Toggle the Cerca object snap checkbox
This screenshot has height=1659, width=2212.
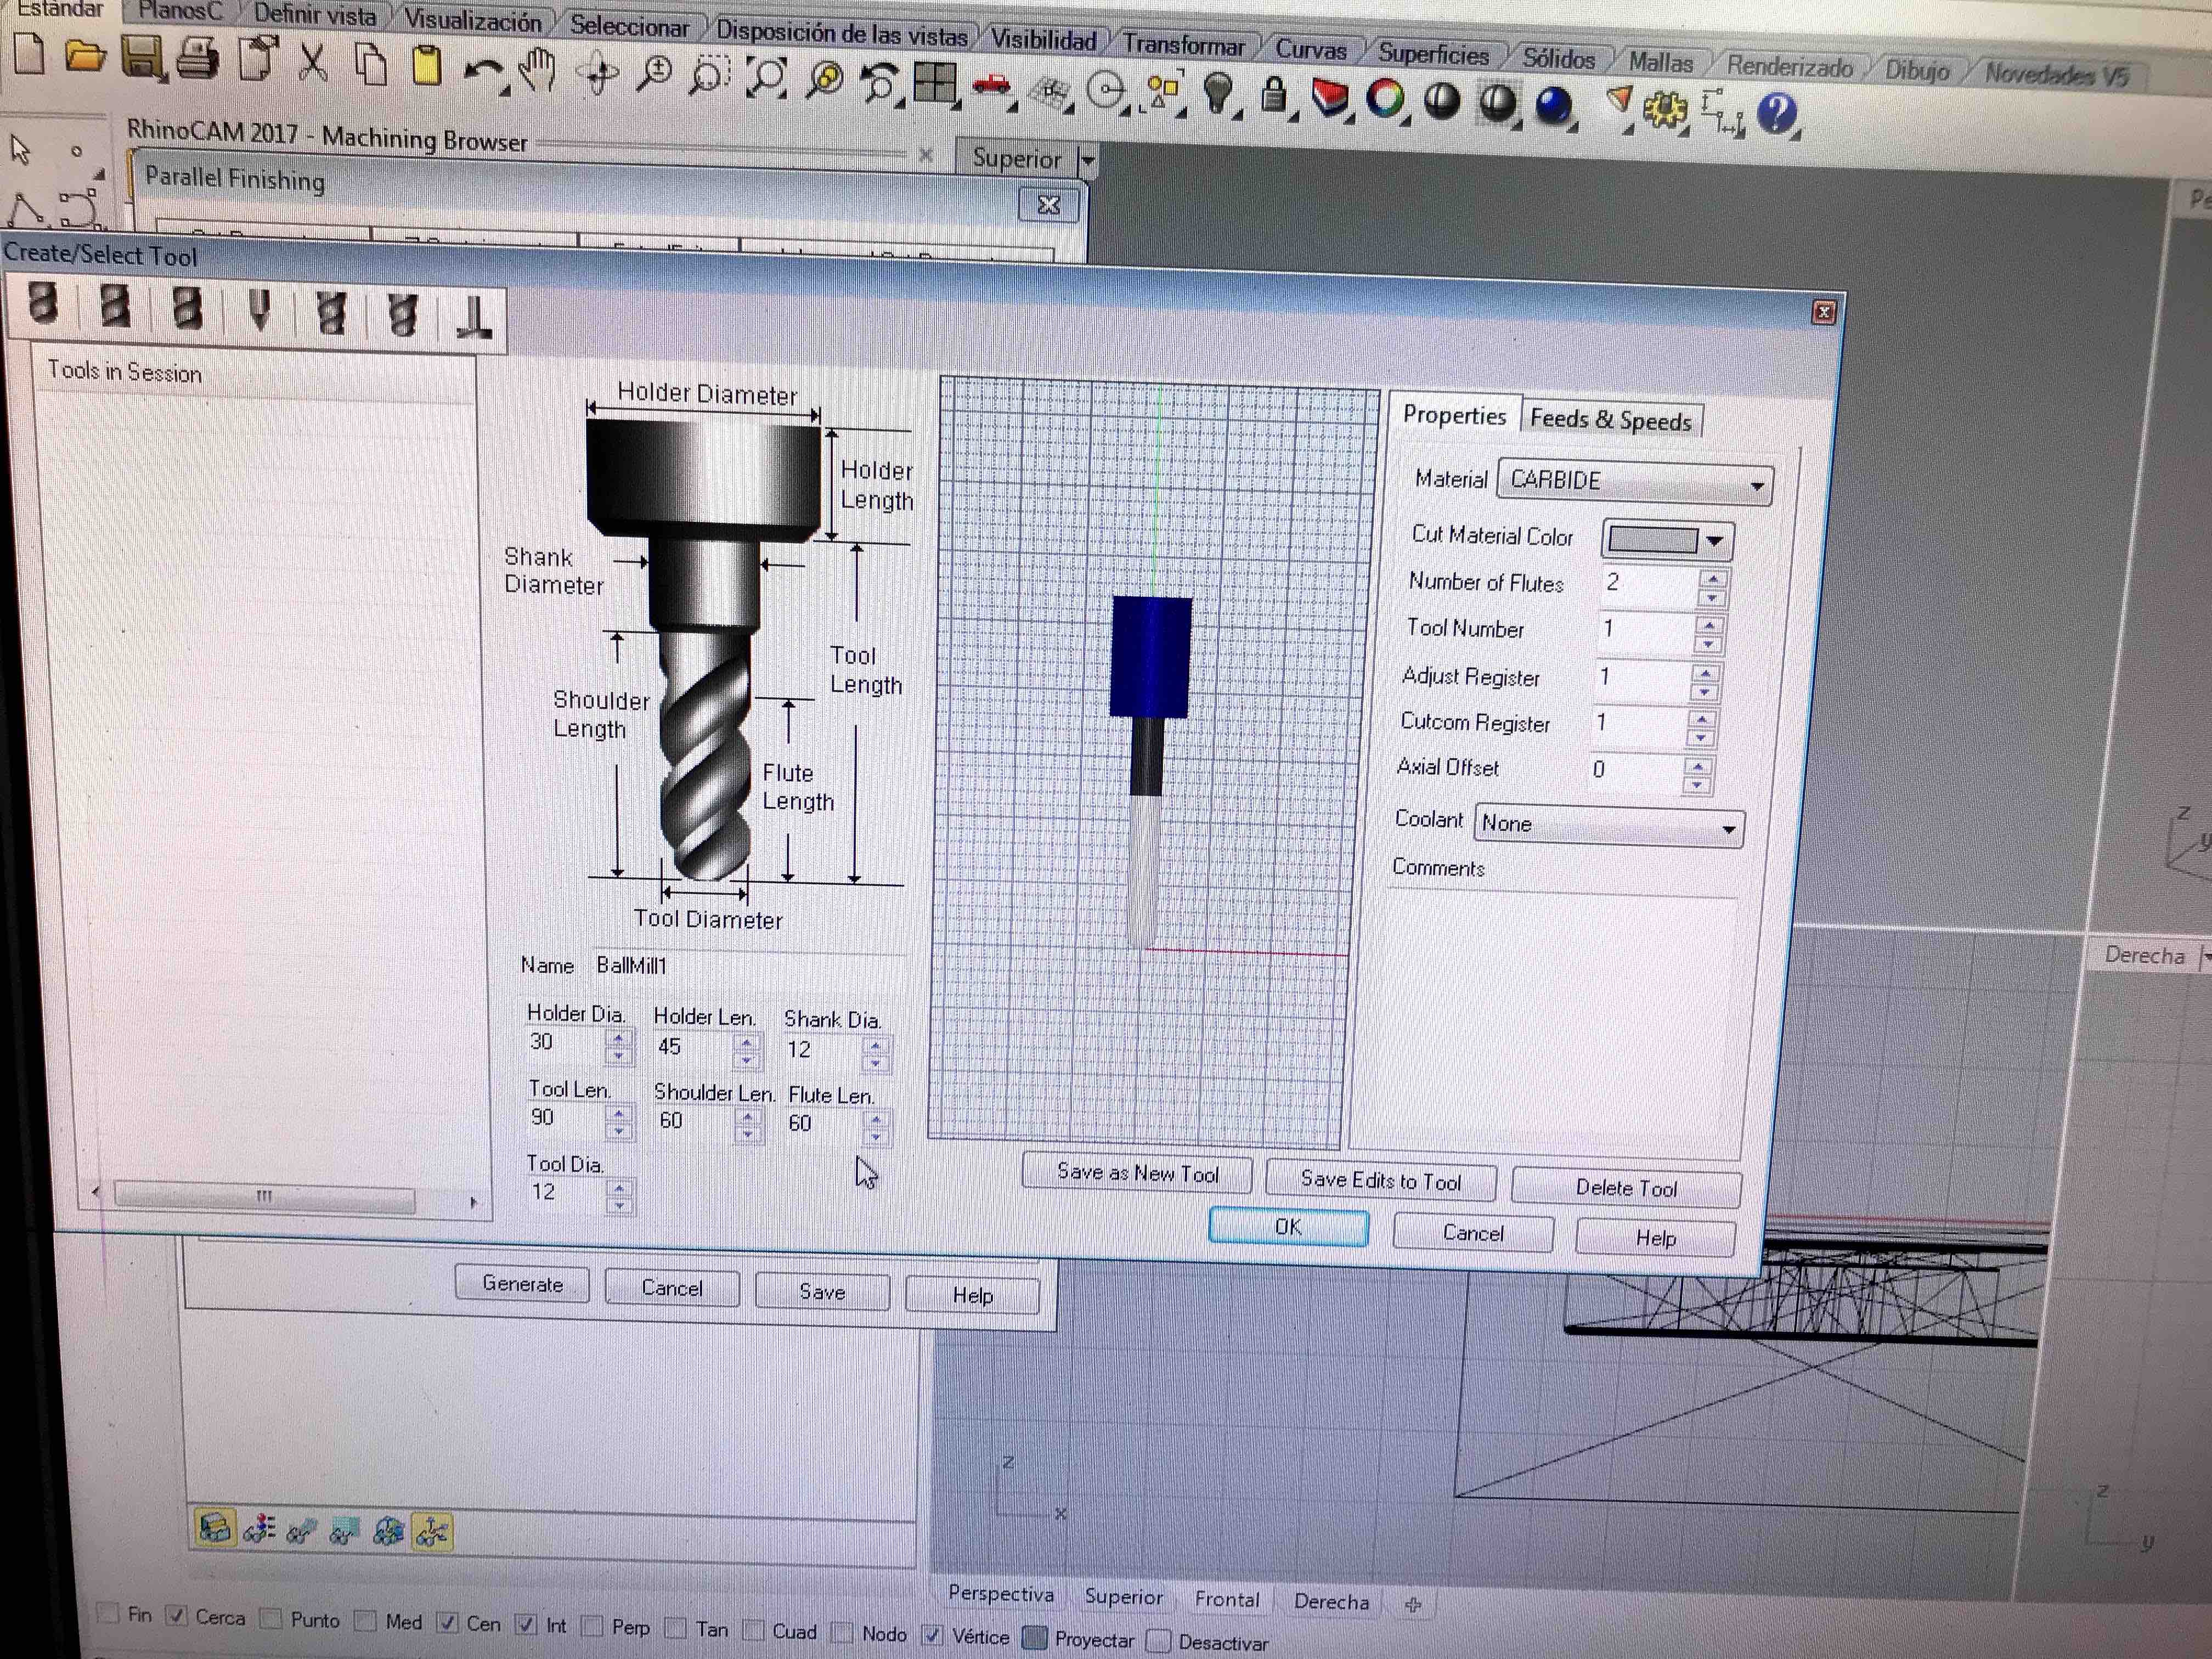point(177,1615)
